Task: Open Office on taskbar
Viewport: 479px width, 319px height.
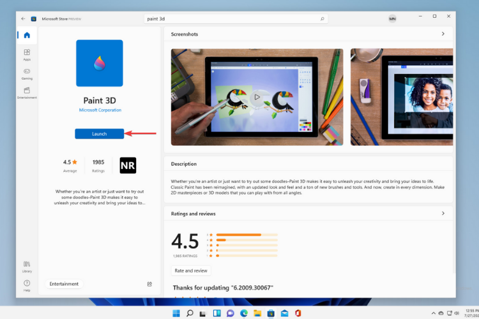Action: [298, 313]
